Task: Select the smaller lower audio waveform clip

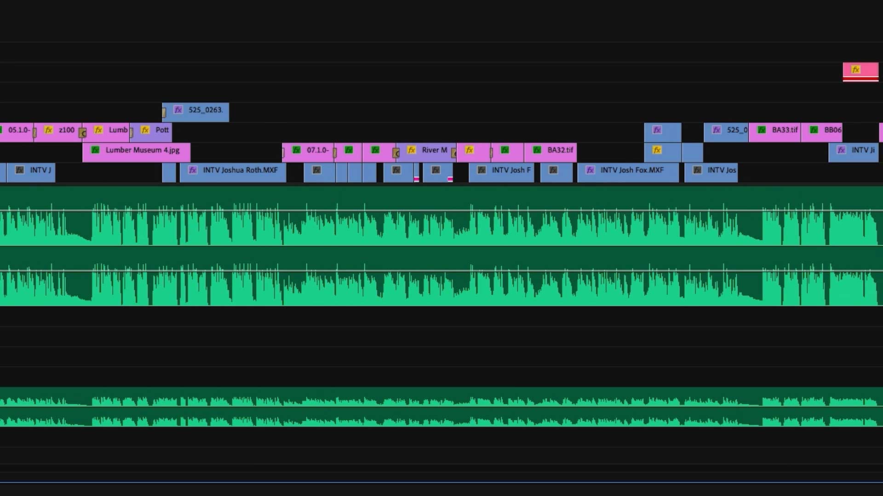Action: [x=441, y=407]
